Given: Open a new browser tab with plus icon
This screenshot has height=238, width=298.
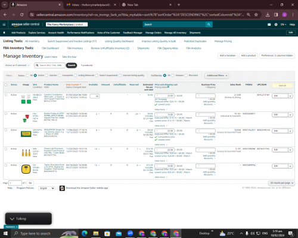Looking at the screenshot, I should coord(179,5).
